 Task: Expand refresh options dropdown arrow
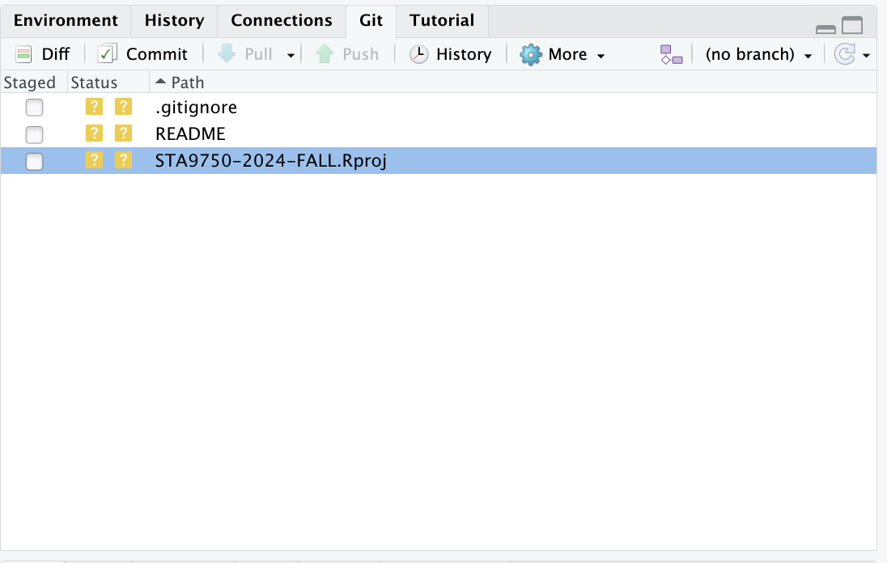coord(867,55)
